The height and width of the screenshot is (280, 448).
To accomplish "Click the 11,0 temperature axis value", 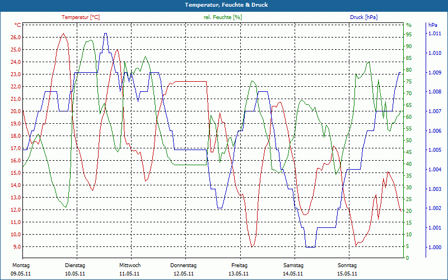I will pyautogui.click(x=16, y=222).
